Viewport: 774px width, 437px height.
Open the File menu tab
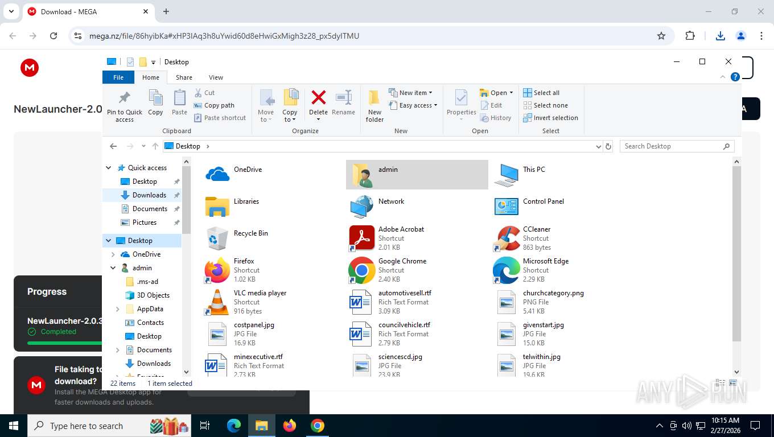[x=118, y=77]
